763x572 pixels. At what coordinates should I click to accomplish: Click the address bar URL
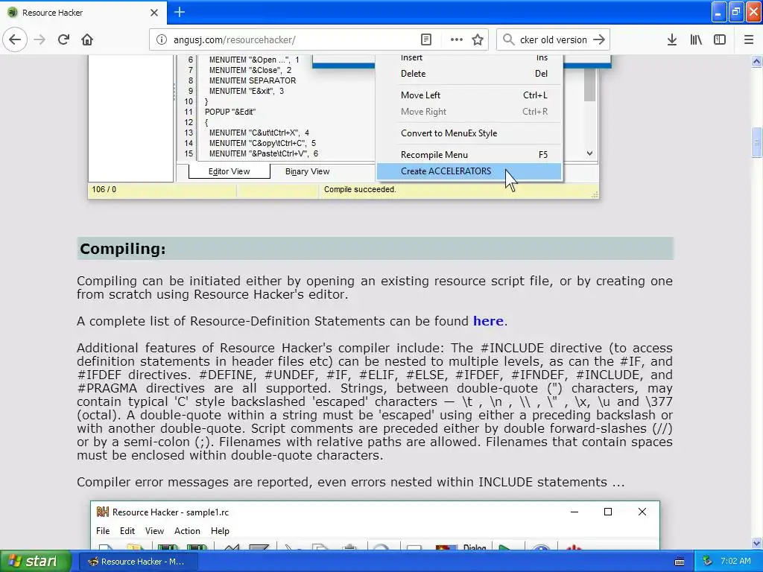234,40
